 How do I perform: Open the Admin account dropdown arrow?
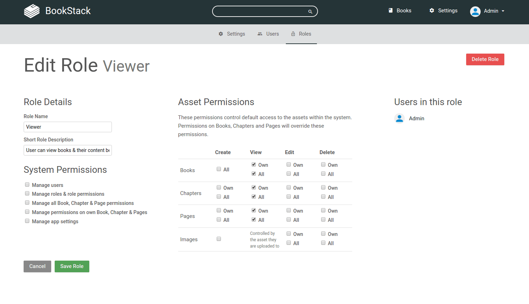click(x=503, y=11)
